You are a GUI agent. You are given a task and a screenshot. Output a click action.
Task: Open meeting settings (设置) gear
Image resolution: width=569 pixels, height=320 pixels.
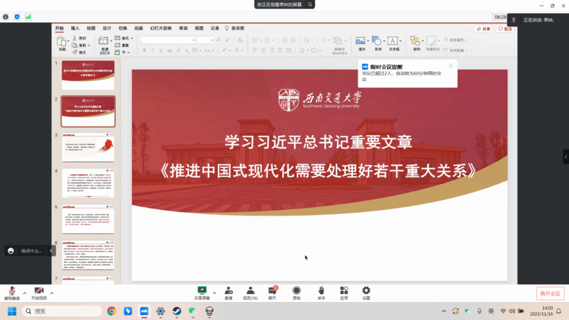(366, 291)
